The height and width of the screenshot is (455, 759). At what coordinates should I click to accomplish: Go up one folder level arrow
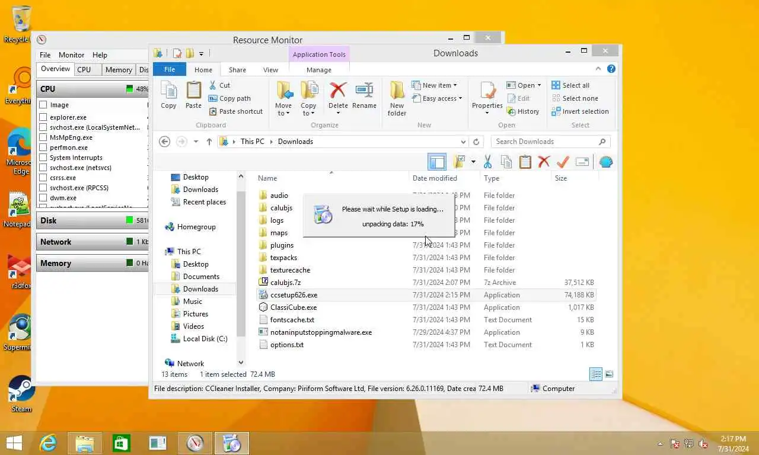[209, 142]
